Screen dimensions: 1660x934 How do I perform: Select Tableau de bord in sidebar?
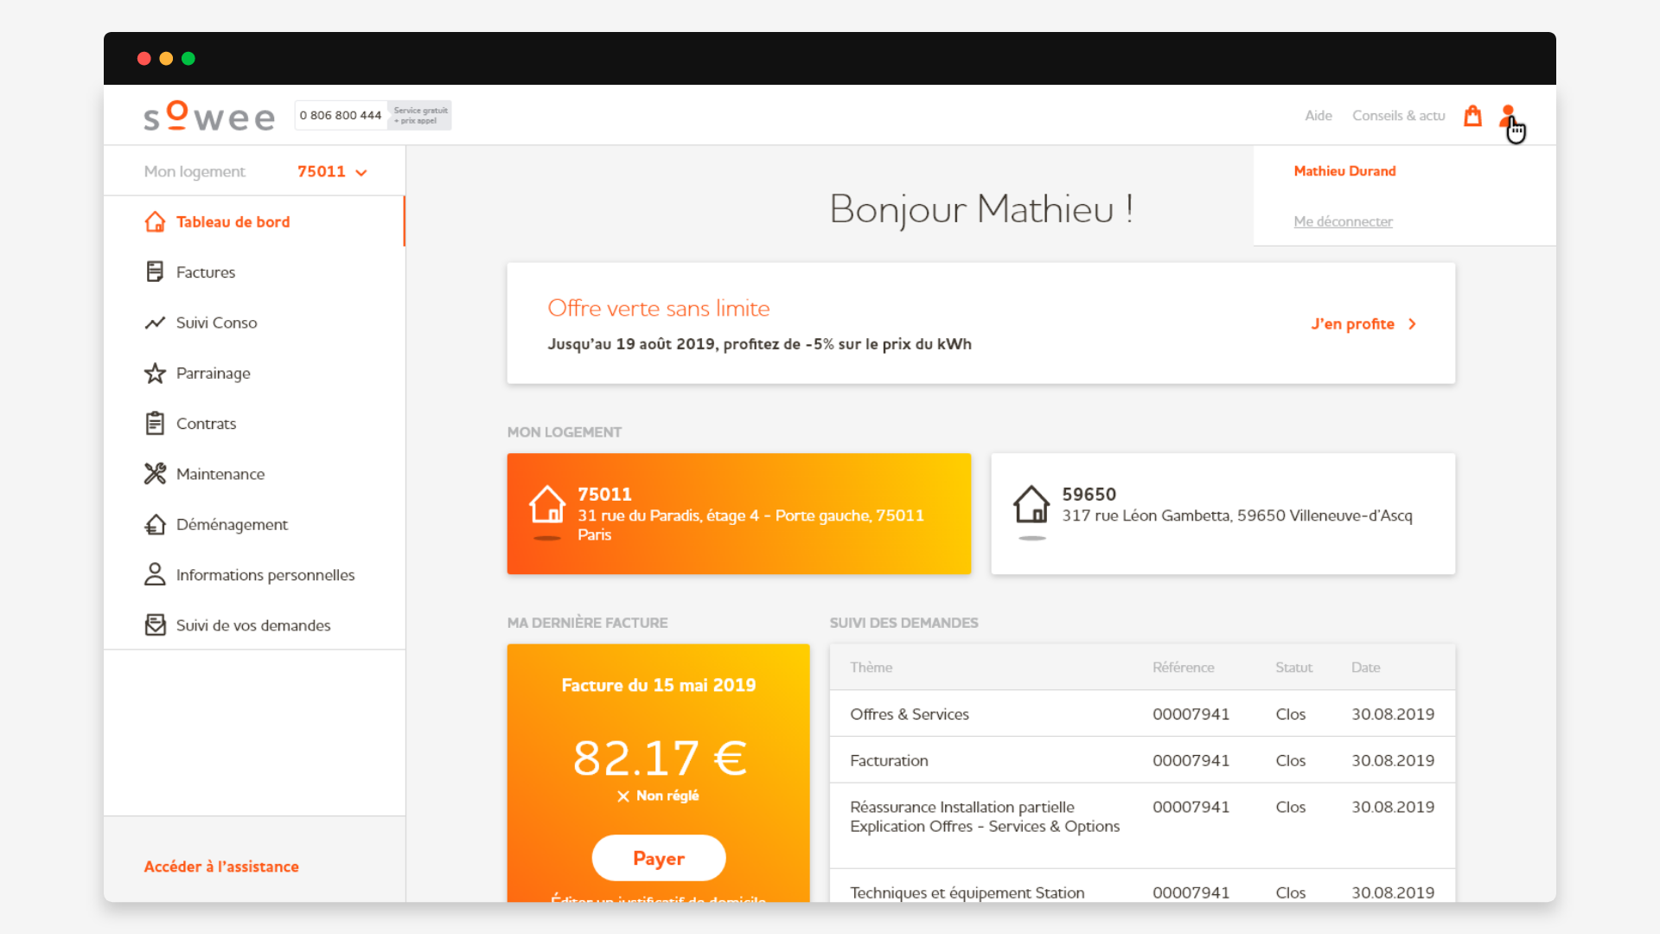[233, 222]
